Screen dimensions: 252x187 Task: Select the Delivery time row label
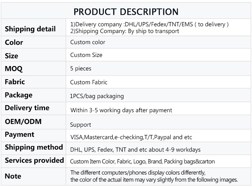(27, 108)
